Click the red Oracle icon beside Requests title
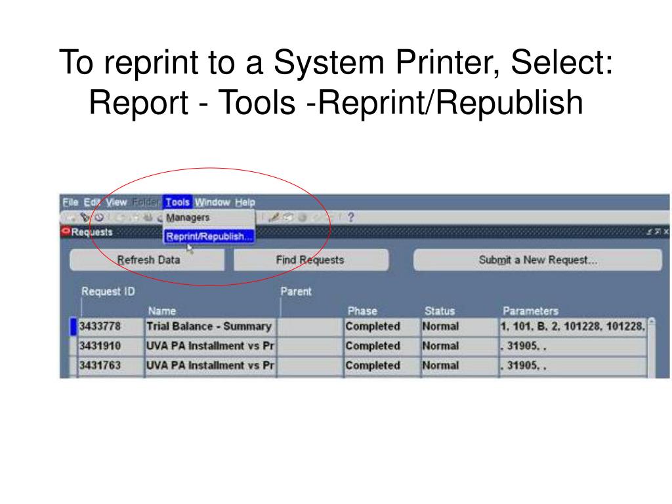 (x=66, y=232)
